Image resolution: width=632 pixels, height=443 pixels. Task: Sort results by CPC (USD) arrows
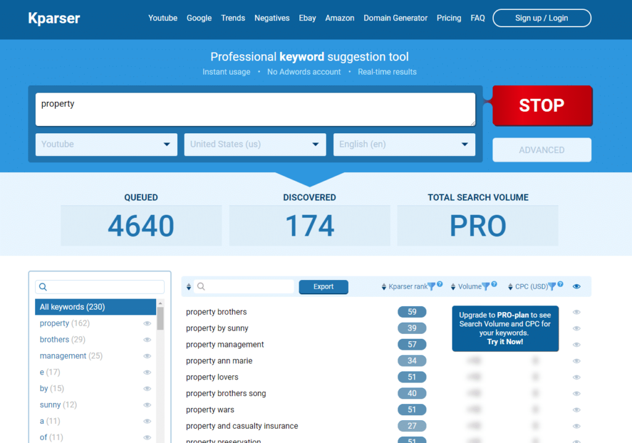510,287
